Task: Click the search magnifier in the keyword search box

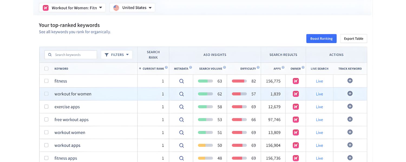Action: [x=50, y=55]
